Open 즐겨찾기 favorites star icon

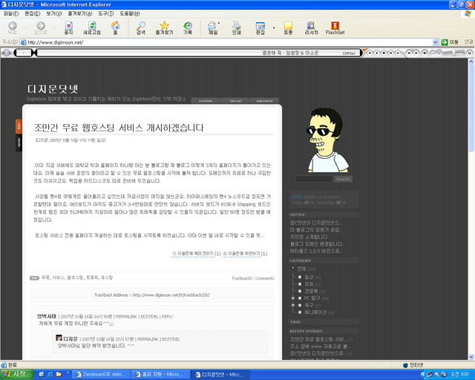[164, 28]
